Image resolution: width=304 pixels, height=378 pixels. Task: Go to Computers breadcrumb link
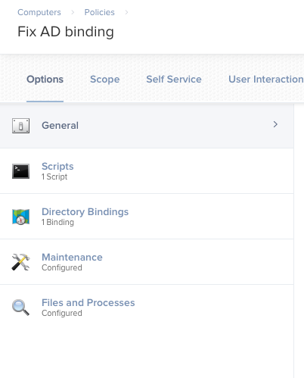(x=39, y=12)
